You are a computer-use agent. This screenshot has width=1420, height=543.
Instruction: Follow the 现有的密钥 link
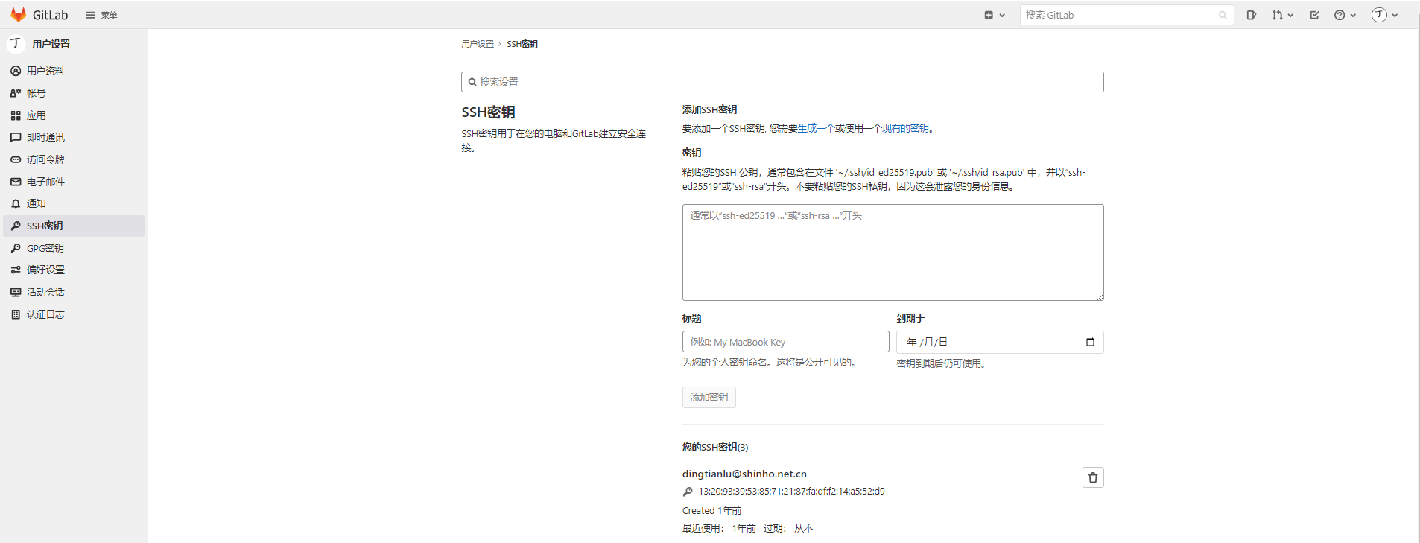click(905, 128)
